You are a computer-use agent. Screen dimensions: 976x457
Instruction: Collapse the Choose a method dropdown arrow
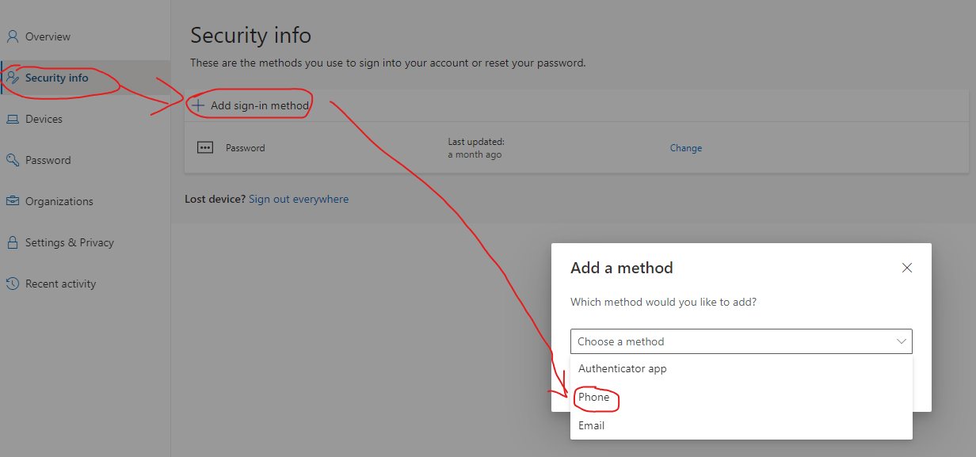(901, 341)
